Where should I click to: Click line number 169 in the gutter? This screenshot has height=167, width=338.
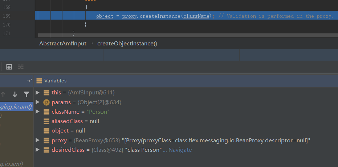click(6, 16)
